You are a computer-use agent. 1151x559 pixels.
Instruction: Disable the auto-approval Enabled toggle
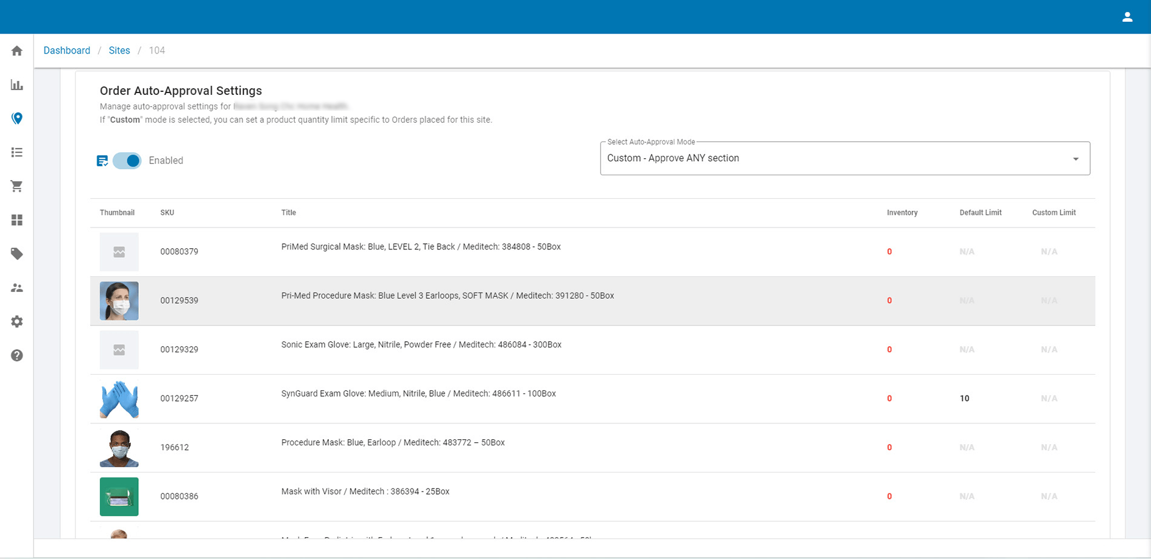pyautogui.click(x=127, y=161)
